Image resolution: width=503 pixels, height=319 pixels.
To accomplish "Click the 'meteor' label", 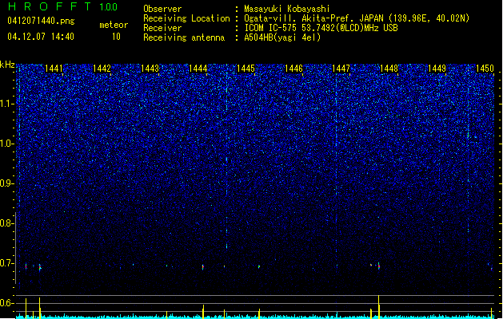I will (114, 25).
